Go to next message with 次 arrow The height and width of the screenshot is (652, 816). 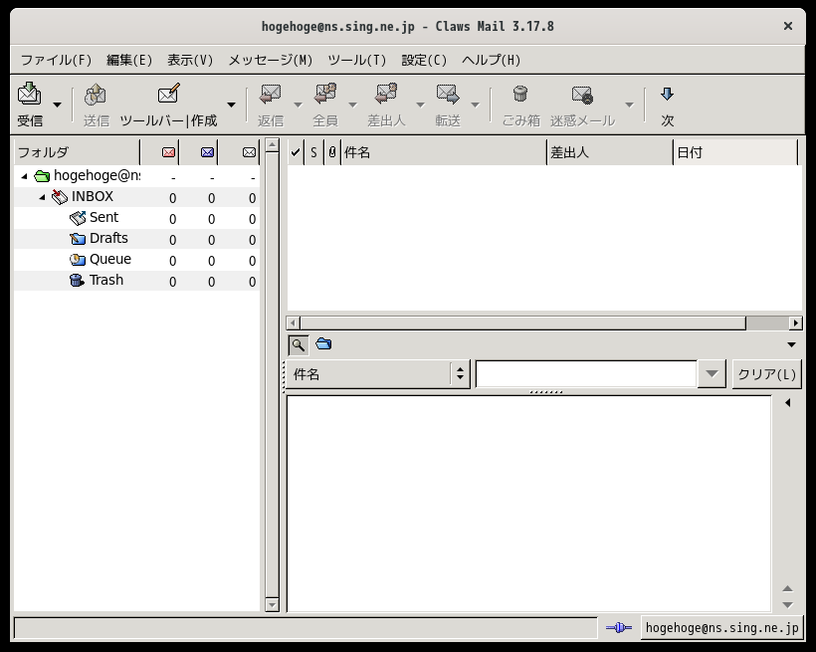[x=667, y=95]
